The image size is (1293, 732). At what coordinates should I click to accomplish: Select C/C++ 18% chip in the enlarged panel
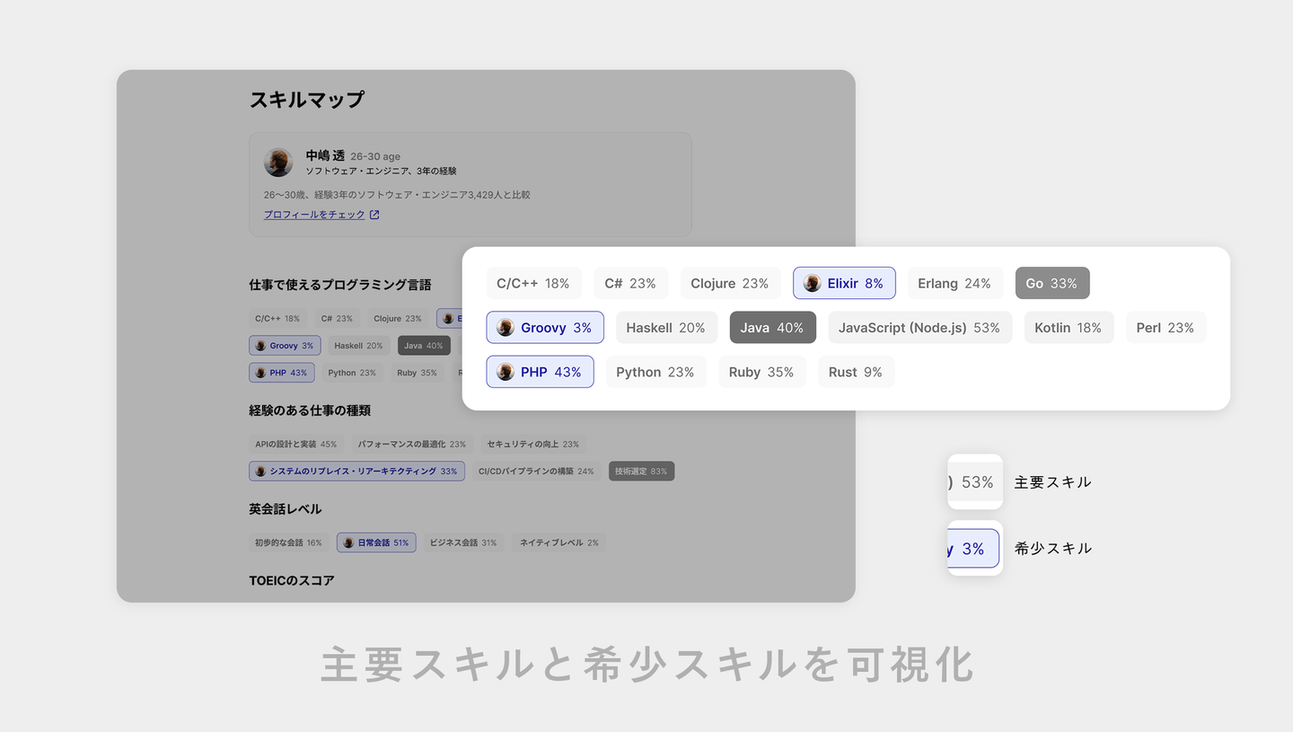pyautogui.click(x=533, y=283)
